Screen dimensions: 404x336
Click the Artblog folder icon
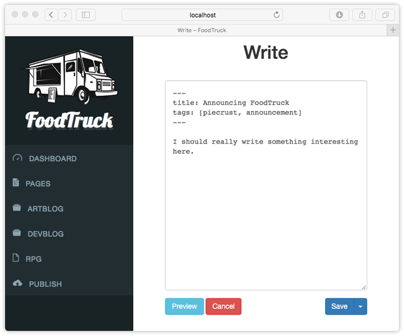pos(17,207)
